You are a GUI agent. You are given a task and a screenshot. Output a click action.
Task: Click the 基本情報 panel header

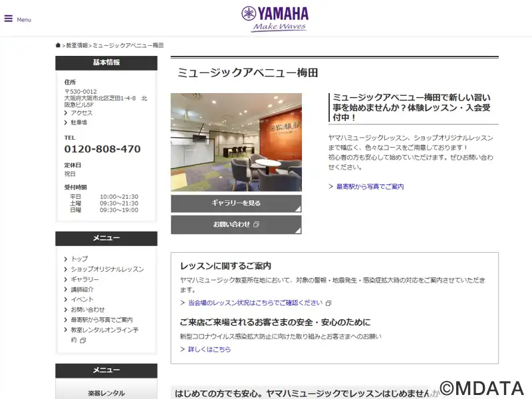106,63
